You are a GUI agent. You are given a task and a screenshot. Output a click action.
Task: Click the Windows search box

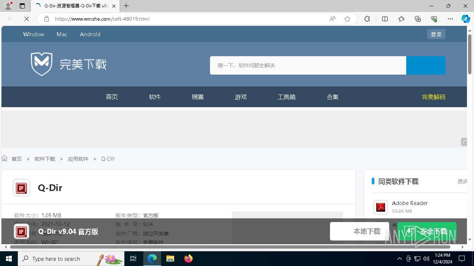pos(71,259)
